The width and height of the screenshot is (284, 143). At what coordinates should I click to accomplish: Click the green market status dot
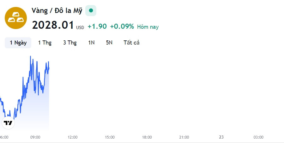click(x=91, y=10)
